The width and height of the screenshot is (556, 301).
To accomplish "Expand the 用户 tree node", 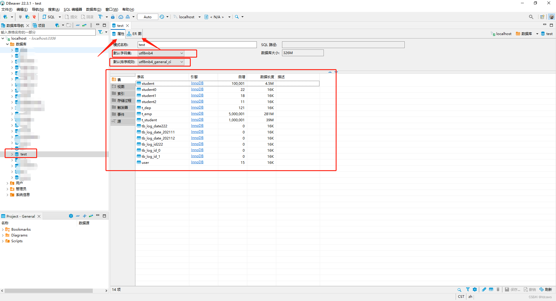I will coord(7,183).
